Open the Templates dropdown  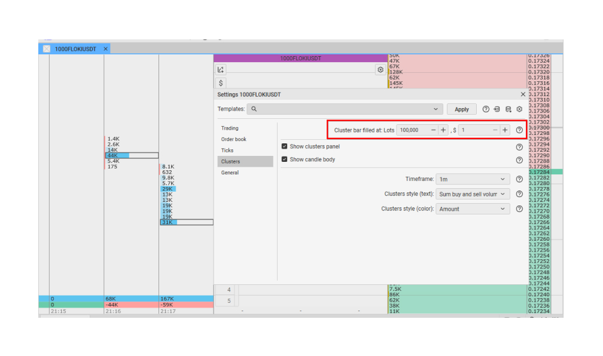345,109
